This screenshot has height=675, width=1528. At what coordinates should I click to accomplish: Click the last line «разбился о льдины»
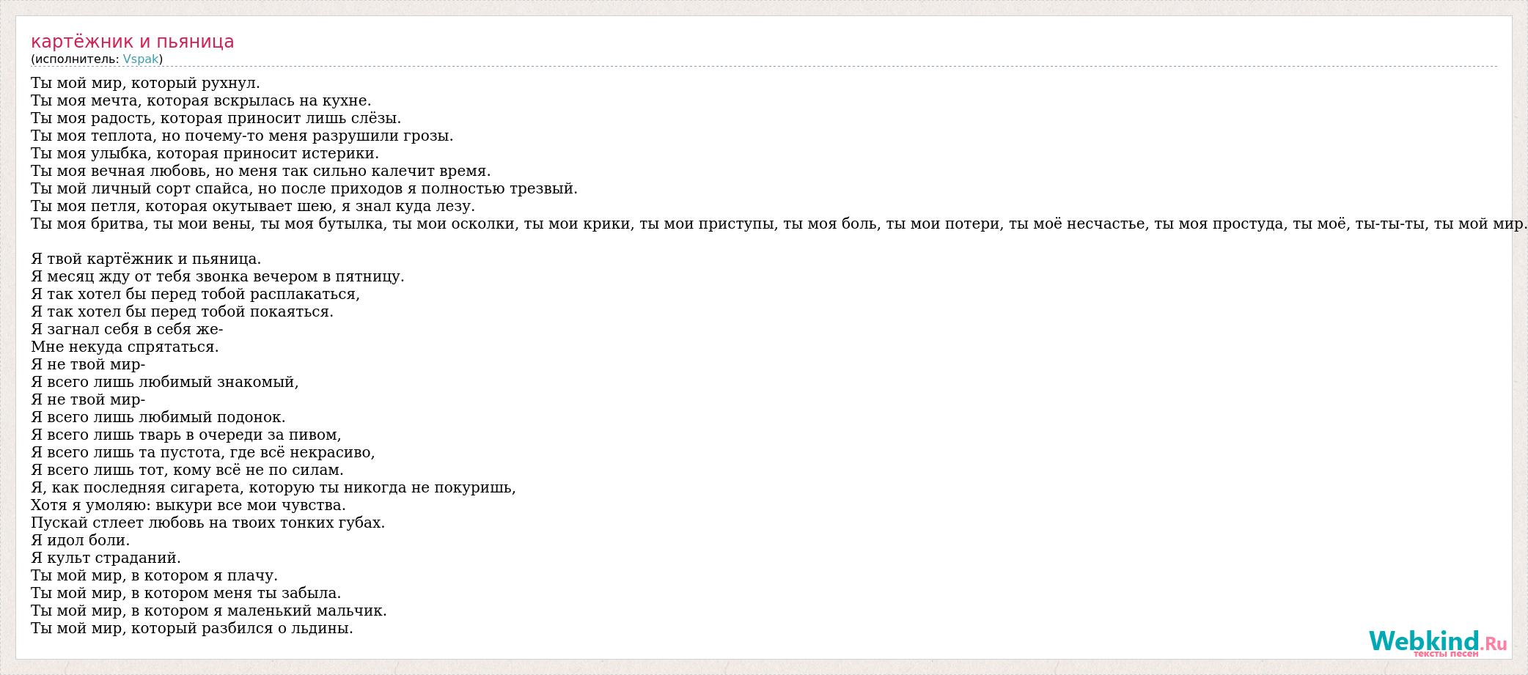pos(192,628)
